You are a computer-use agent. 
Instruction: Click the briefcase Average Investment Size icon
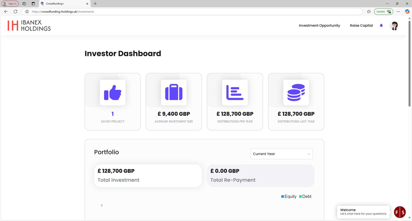coord(174,93)
